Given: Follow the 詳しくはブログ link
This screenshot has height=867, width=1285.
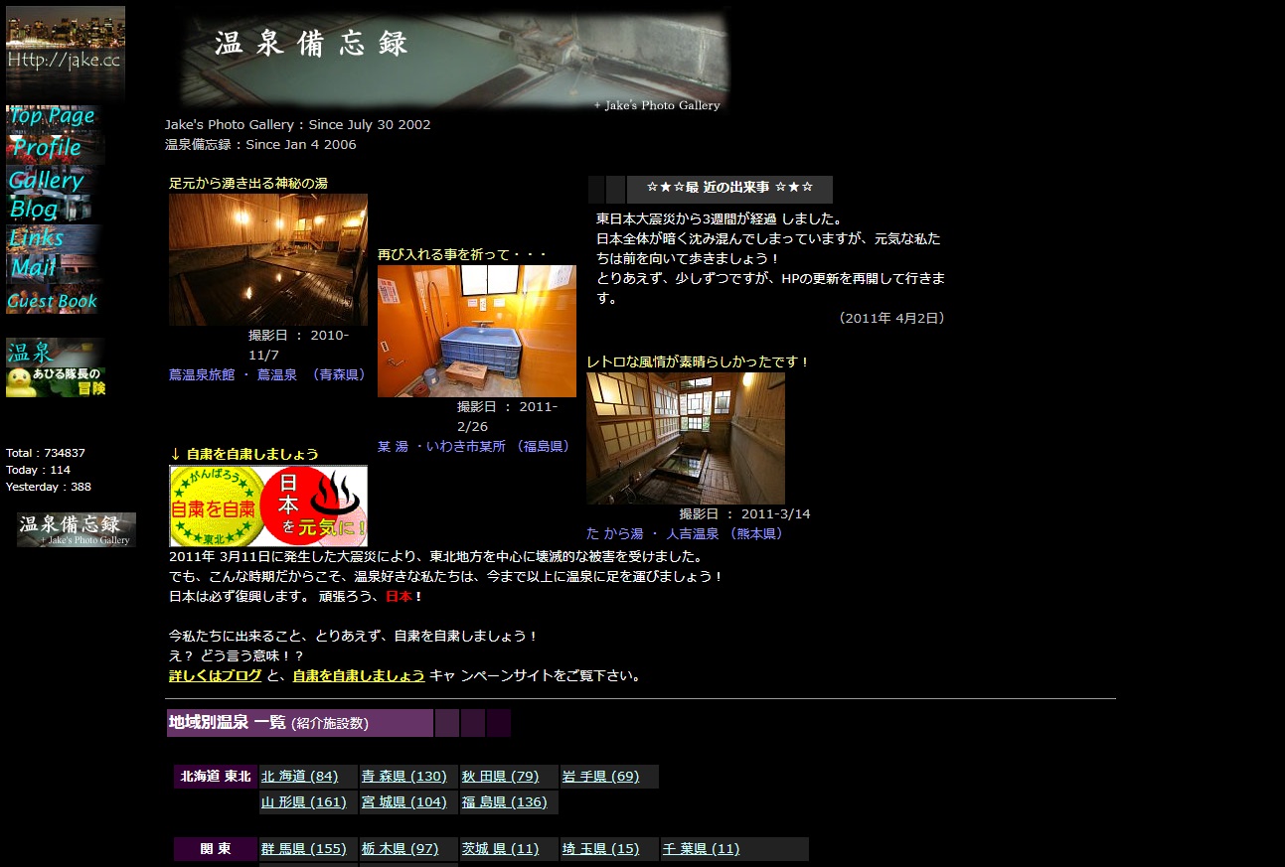Looking at the screenshot, I should click(216, 676).
